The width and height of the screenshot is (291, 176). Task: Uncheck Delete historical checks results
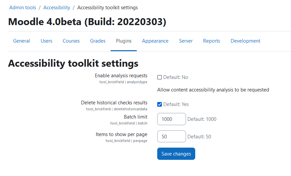[x=160, y=104]
